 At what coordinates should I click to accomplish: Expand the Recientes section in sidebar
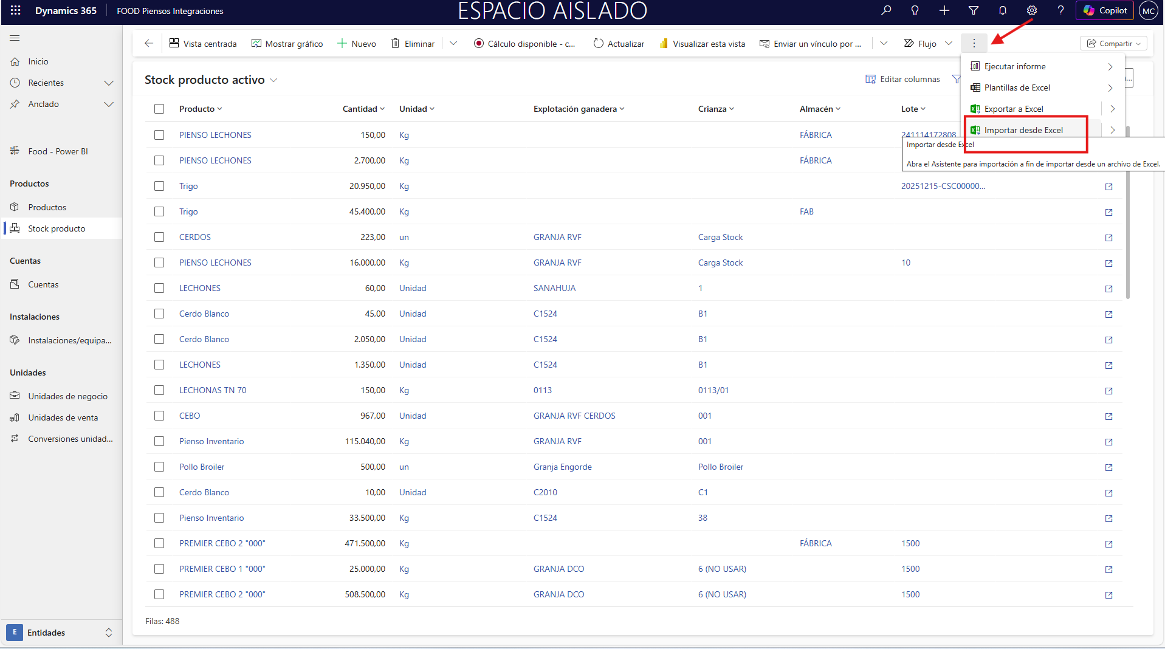(108, 83)
